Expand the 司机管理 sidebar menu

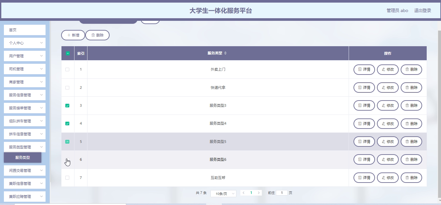pyautogui.click(x=25, y=69)
